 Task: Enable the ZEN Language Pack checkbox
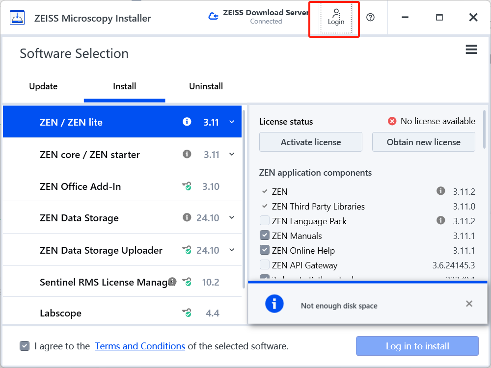coord(265,221)
